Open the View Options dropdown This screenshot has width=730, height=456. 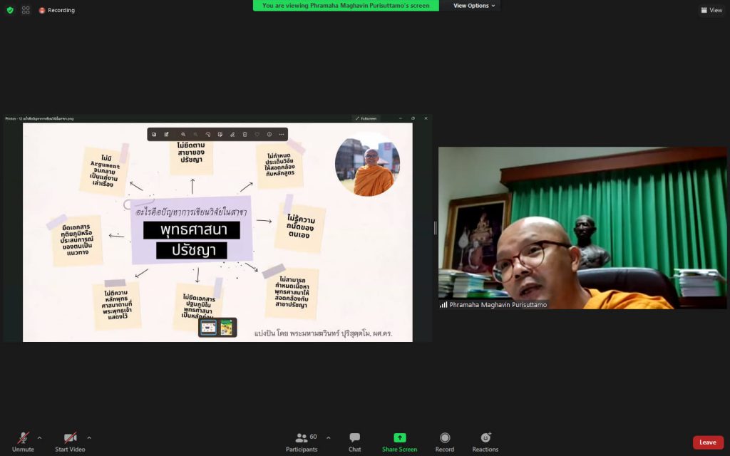point(474,6)
